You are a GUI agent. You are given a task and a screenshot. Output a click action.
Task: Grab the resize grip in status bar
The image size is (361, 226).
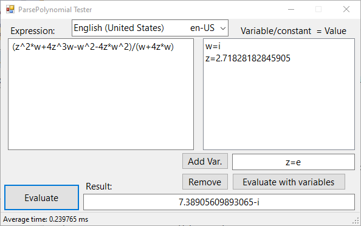tap(356, 221)
